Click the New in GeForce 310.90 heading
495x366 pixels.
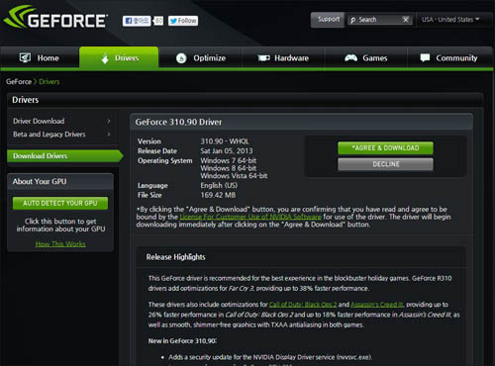[182, 341]
